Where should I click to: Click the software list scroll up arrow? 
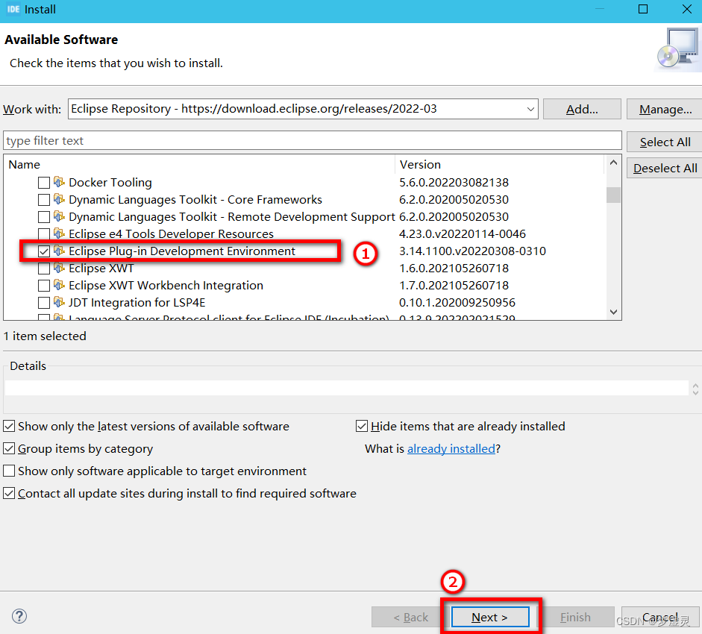[x=613, y=163]
